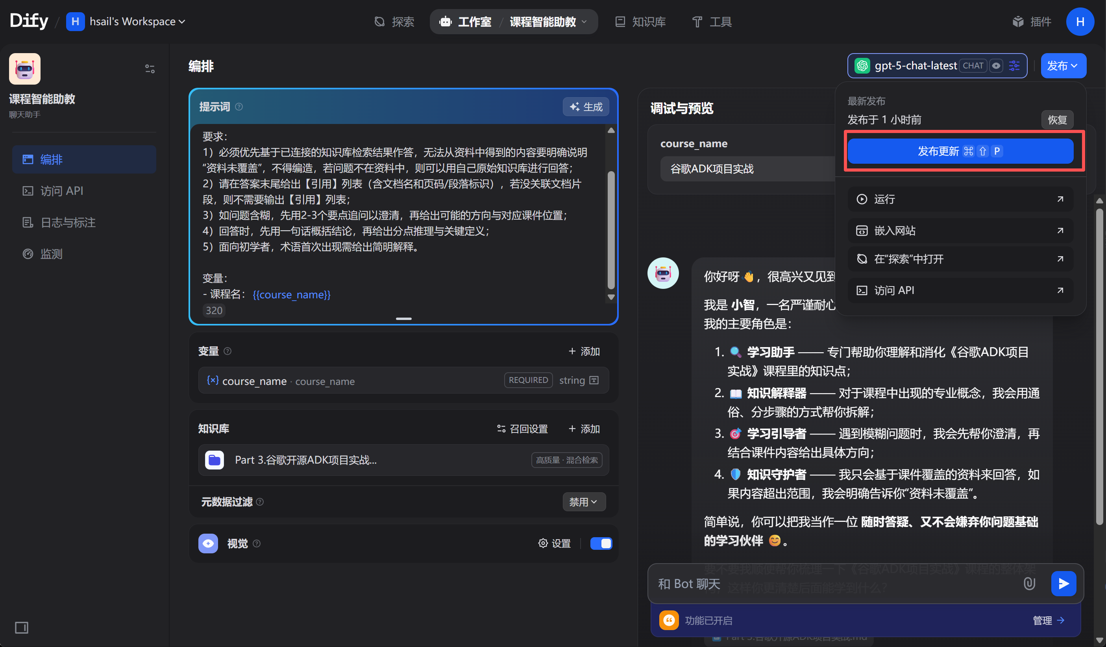Collapse the sidebar with the bottom panel icon

point(22,627)
